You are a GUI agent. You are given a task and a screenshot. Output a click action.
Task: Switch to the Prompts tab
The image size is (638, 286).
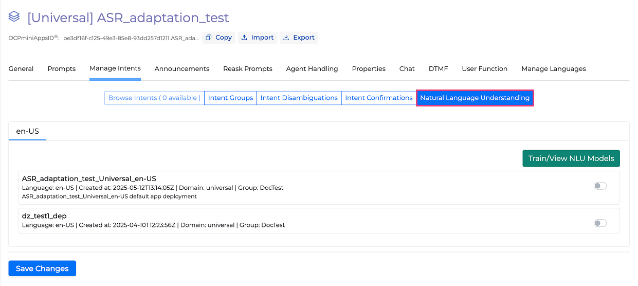62,69
